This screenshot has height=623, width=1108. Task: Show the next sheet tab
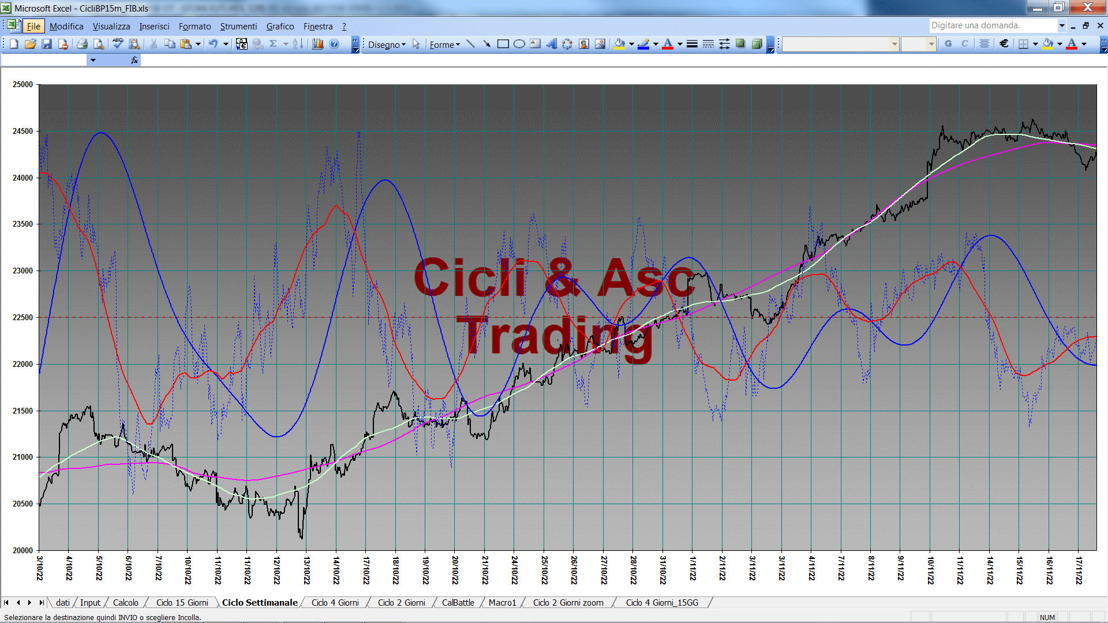point(29,603)
